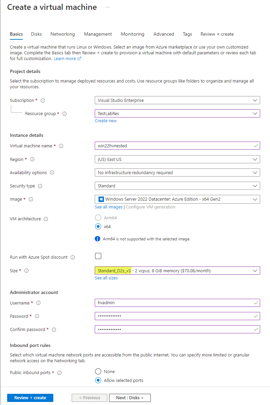Click the Password input field
The width and height of the screenshot is (270, 405).
pyautogui.click(x=177, y=316)
